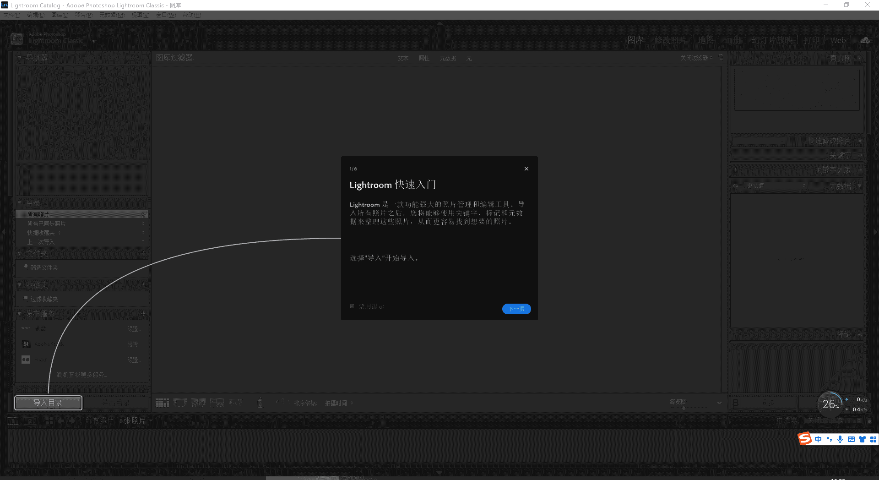Open the 拍摄时间 sort dropdown
Viewport: 879px width, 480px height.
pyautogui.click(x=339, y=403)
